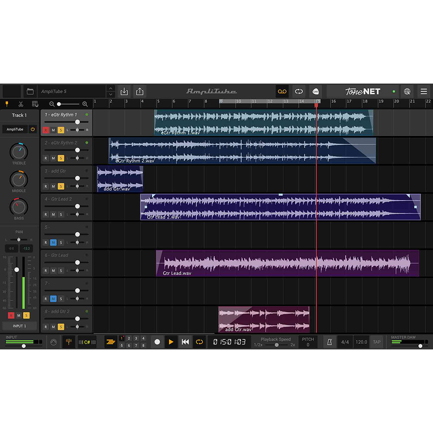Click the TREBLE knob
433x433 pixels.
click(19, 152)
